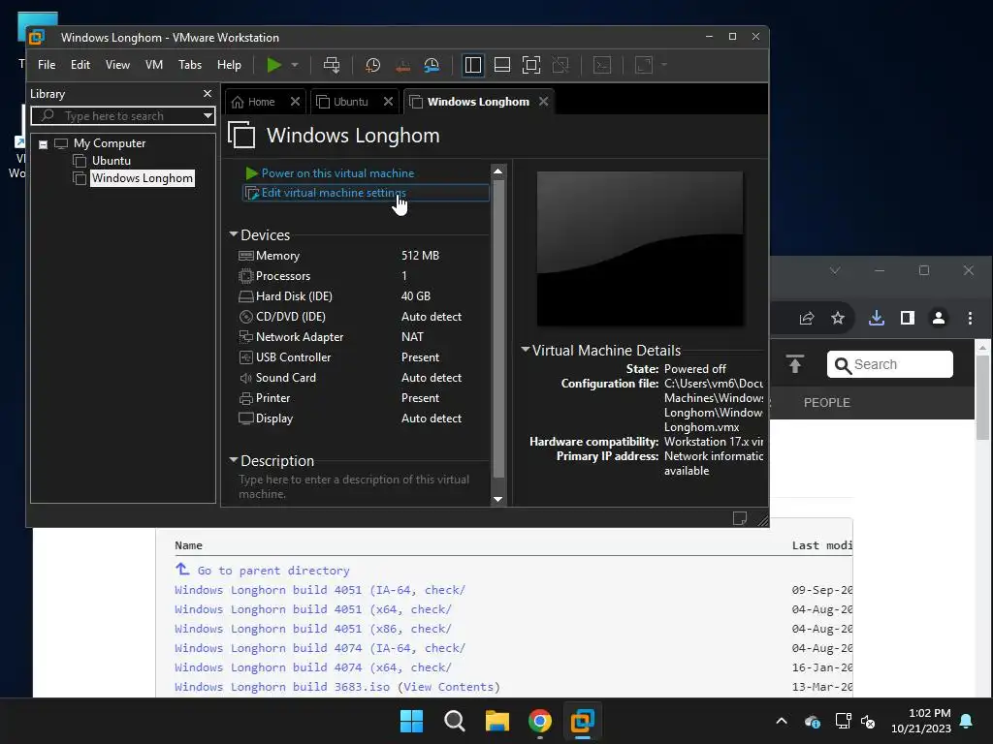Collapse the My Computer tree node
993x744 pixels.
(x=43, y=144)
